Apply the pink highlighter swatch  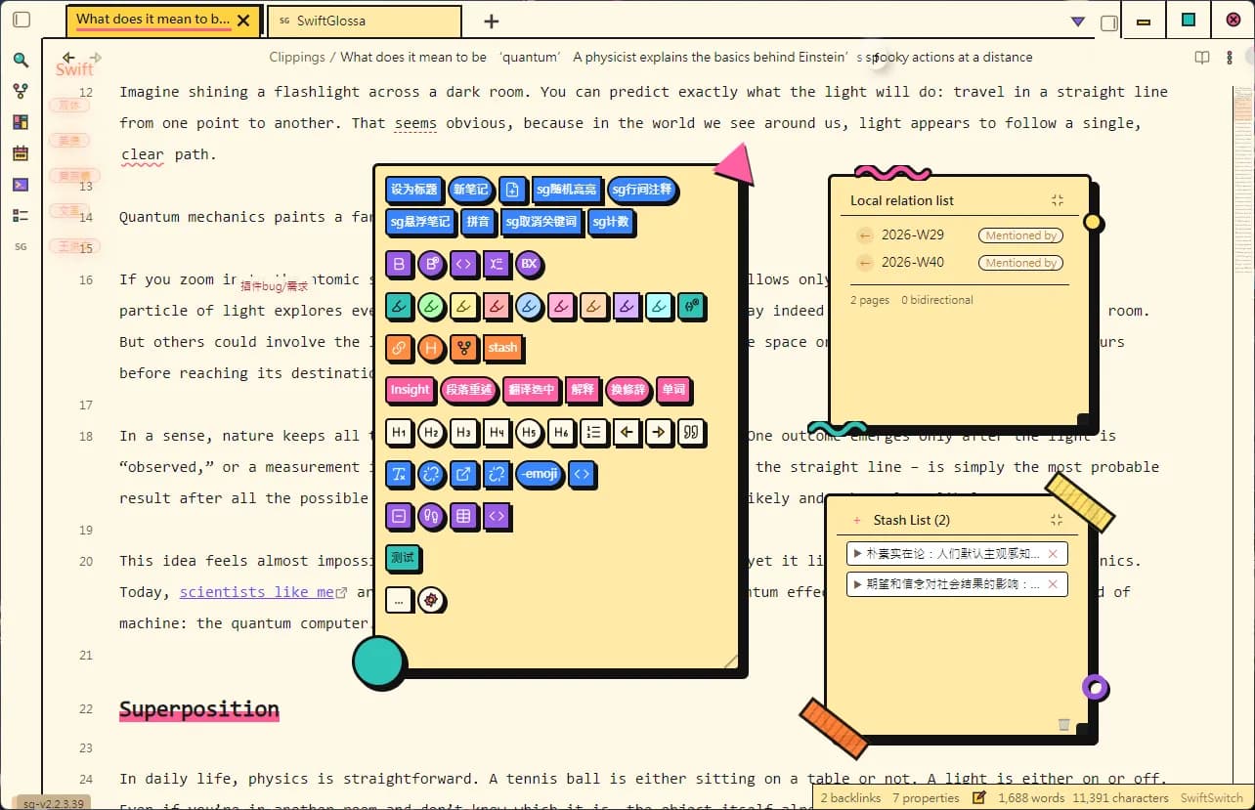[x=560, y=307]
